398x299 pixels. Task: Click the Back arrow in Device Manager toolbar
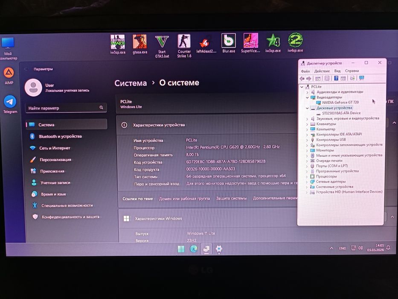302,79
